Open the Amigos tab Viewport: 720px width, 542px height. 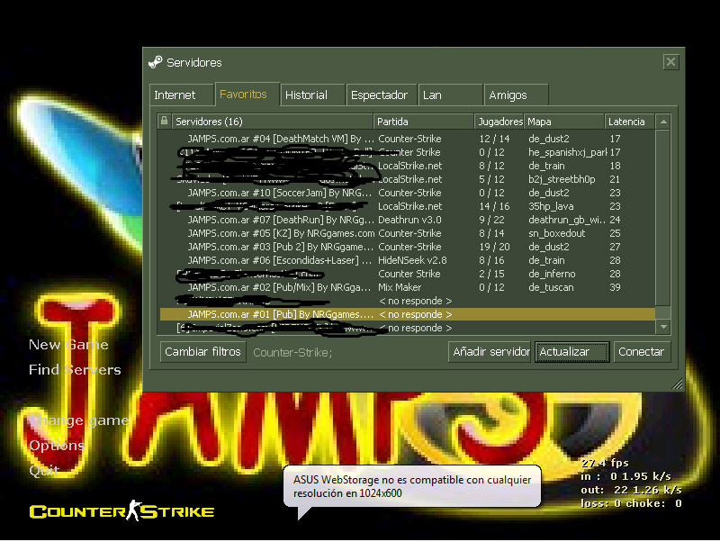pos(516,95)
